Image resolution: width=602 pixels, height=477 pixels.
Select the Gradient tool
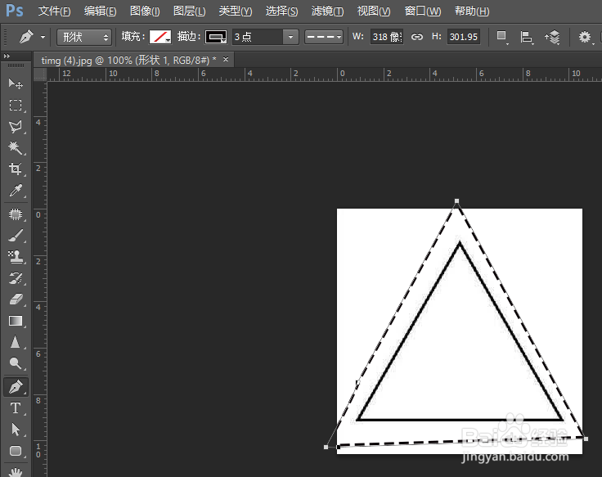pyautogui.click(x=16, y=321)
